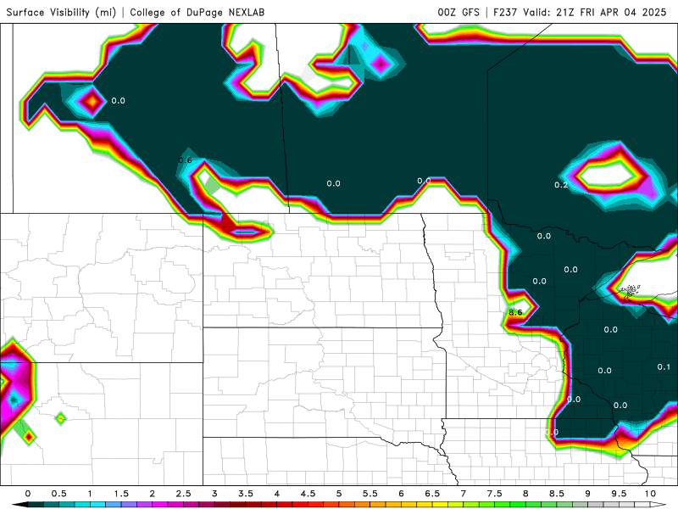Click the "Valid: 21Z FRI APR 04 2025" text
The width and height of the screenshot is (678, 509).
click(x=595, y=12)
